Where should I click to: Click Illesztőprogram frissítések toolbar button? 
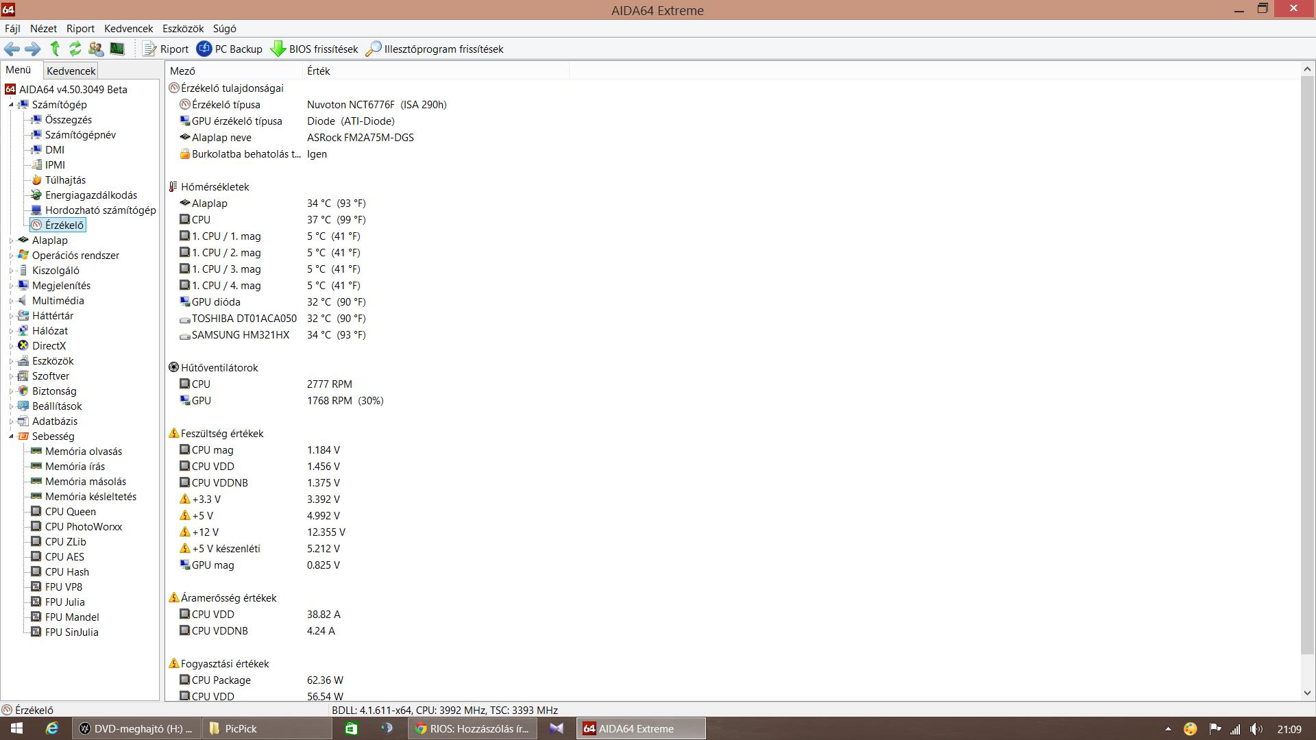click(x=435, y=49)
